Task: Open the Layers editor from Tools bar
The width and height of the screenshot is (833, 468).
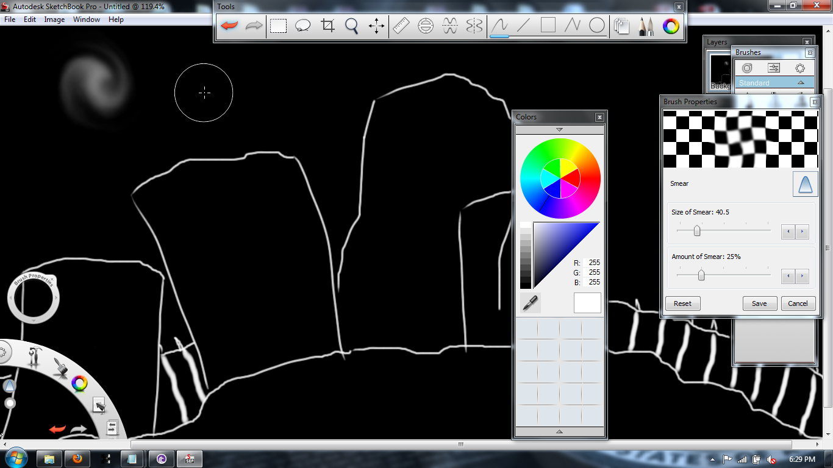Action: click(x=622, y=26)
